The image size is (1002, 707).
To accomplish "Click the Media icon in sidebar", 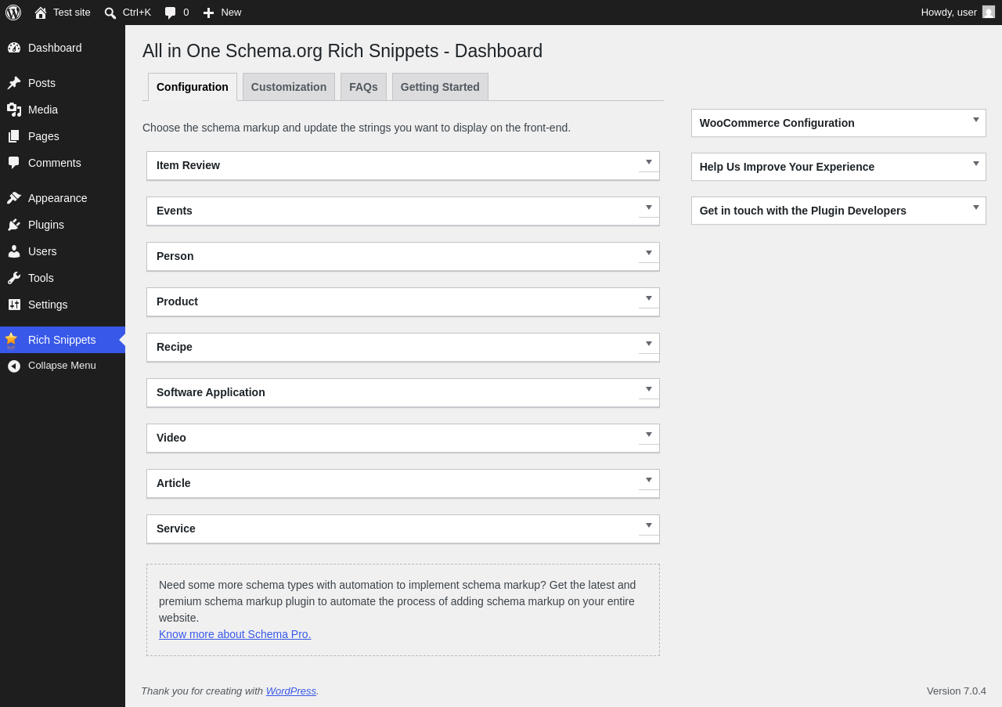I will coord(14,110).
